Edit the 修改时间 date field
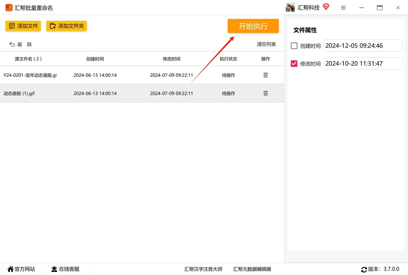The image size is (408, 275). pos(363,63)
